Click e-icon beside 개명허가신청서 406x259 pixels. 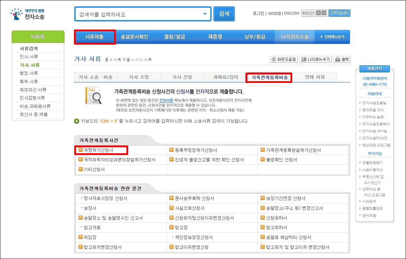81,150
